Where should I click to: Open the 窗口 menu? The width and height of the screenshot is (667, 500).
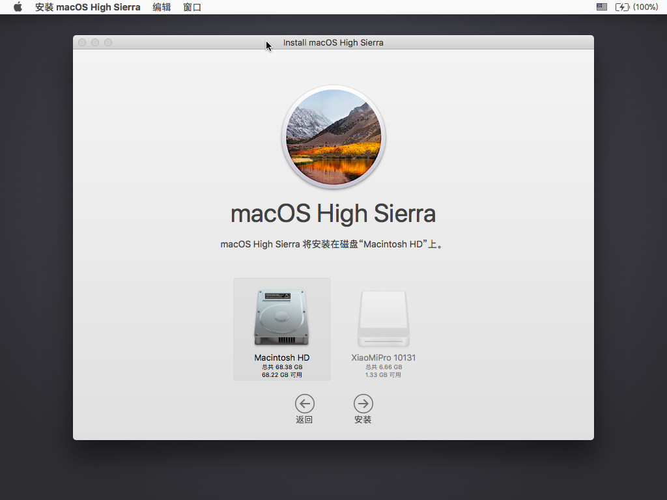[x=192, y=7]
